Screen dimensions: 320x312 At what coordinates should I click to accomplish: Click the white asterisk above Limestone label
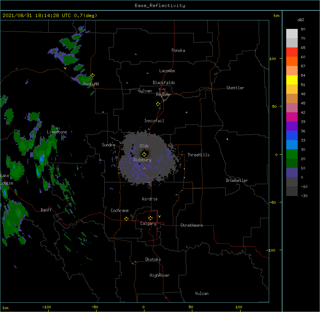[x=57, y=128]
